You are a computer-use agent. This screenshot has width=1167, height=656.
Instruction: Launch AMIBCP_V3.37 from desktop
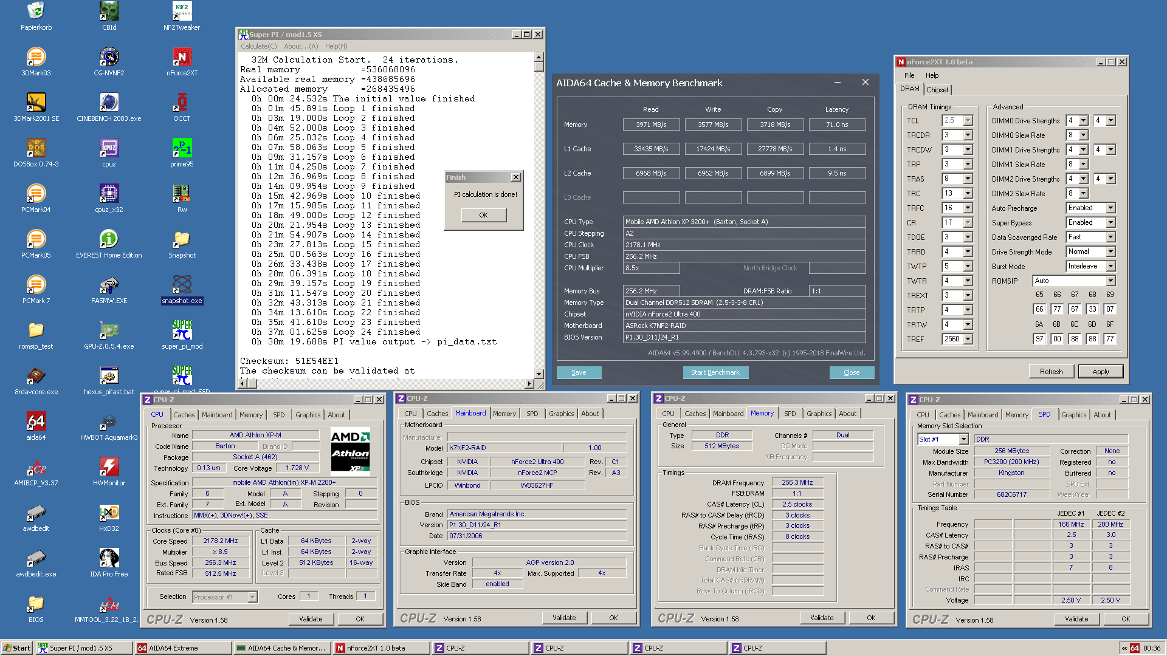(x=36, y=472)
